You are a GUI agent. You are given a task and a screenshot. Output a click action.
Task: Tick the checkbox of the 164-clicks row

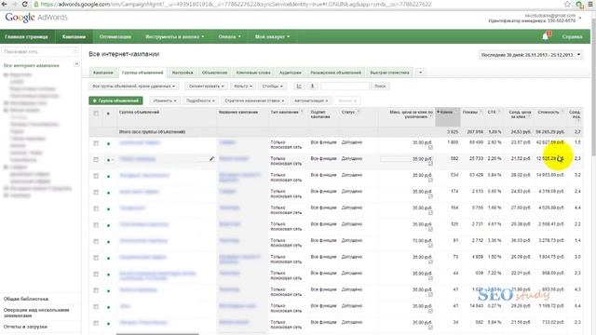96,208
